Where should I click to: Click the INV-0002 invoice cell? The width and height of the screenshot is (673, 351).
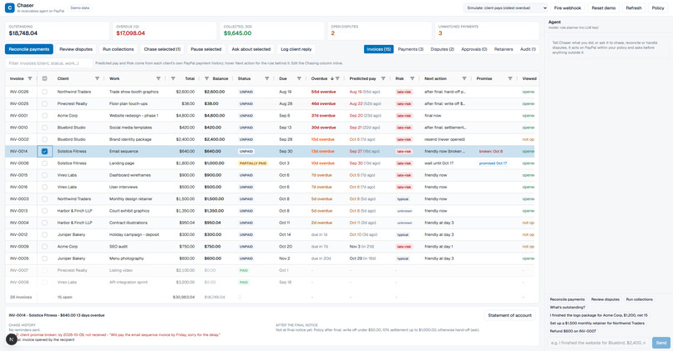coord(19,139)
